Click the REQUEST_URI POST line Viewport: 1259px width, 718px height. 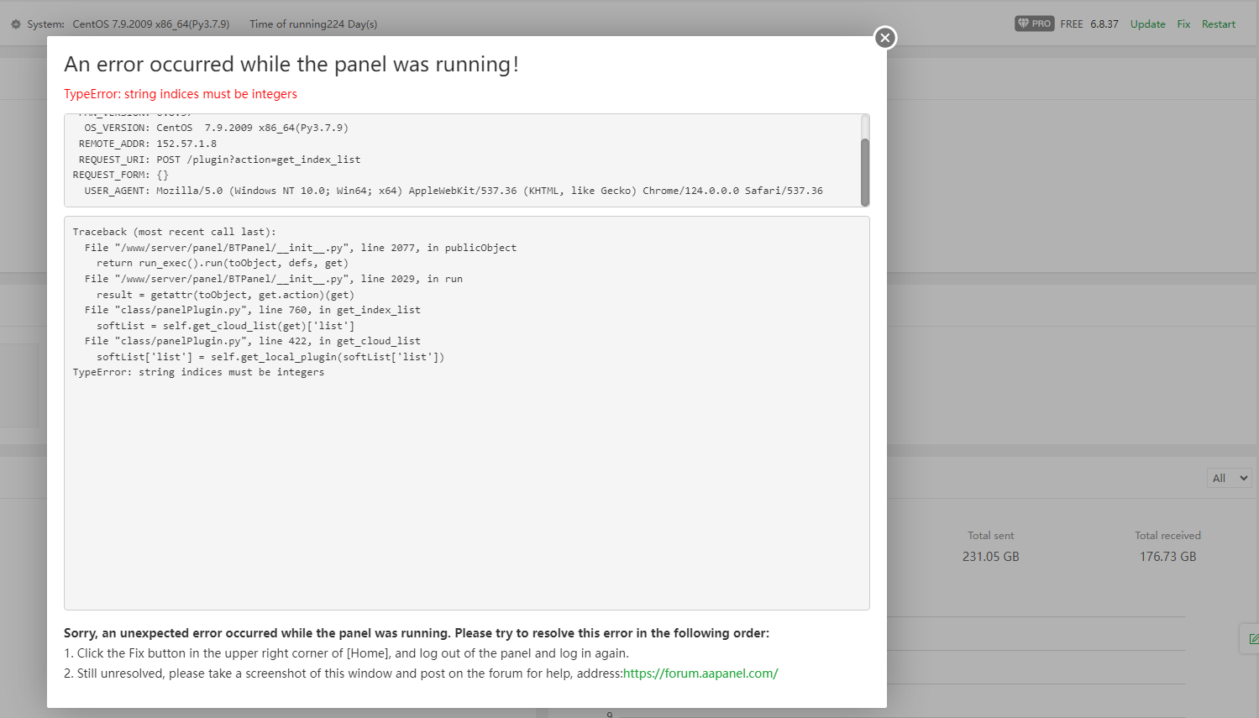219,160
